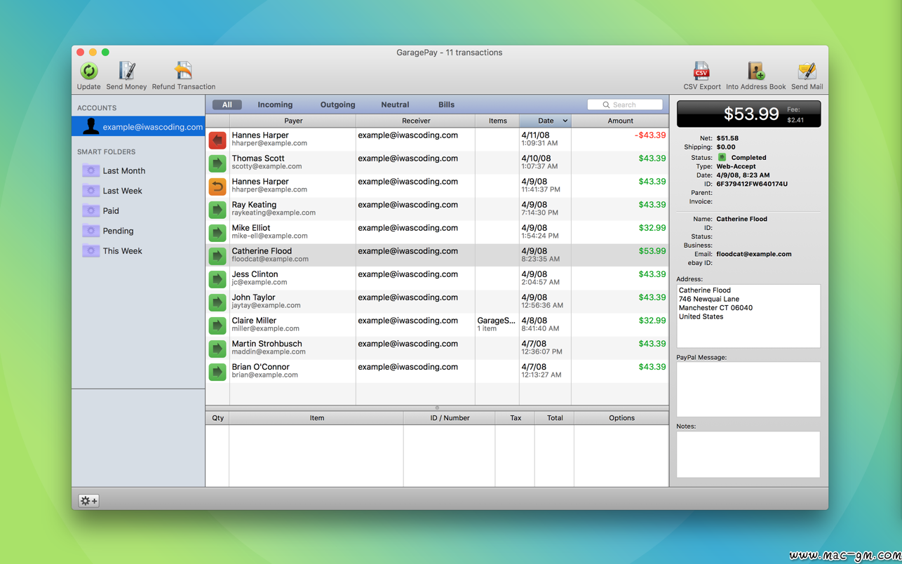The height and width of the screenshot is (564, 902).
Task: Click the Refund Transaction icon
Action: click(183, 71)
